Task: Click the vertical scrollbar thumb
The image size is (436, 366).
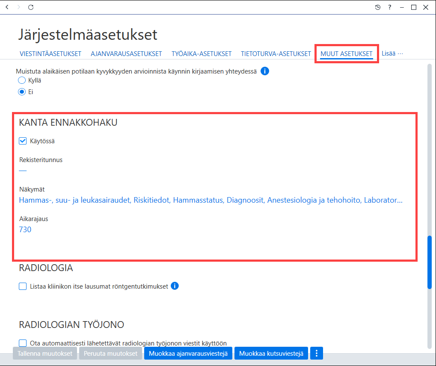Action: 430,263
